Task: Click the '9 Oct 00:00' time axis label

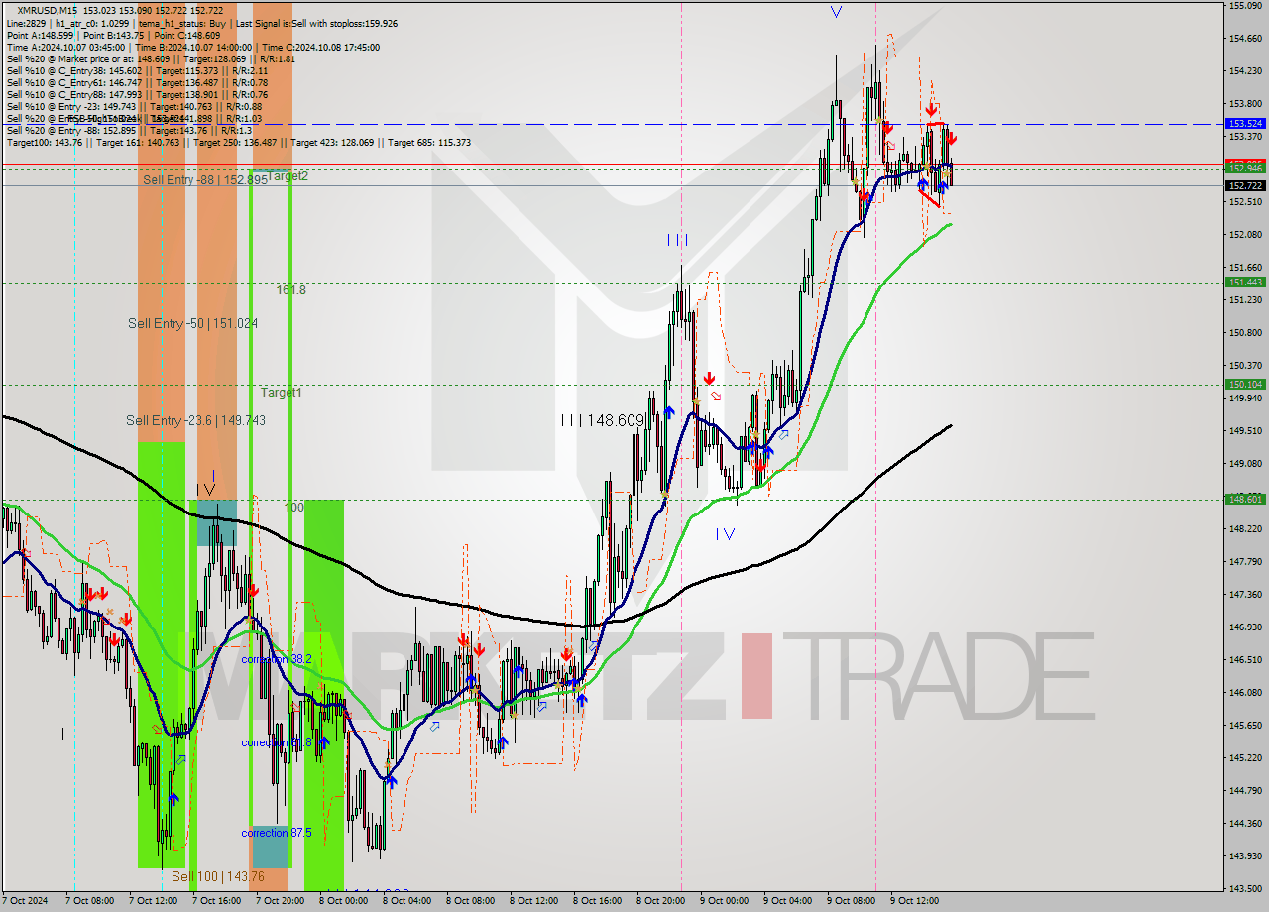Action: (x=725, y=902)
